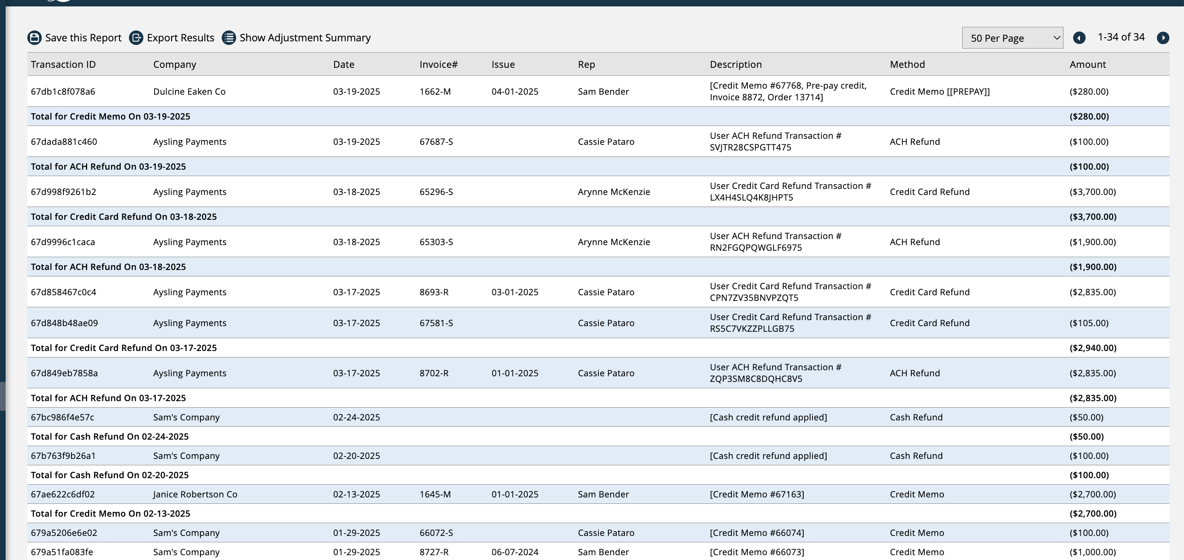Click invoice number 8693-R

tap(434, 292)
